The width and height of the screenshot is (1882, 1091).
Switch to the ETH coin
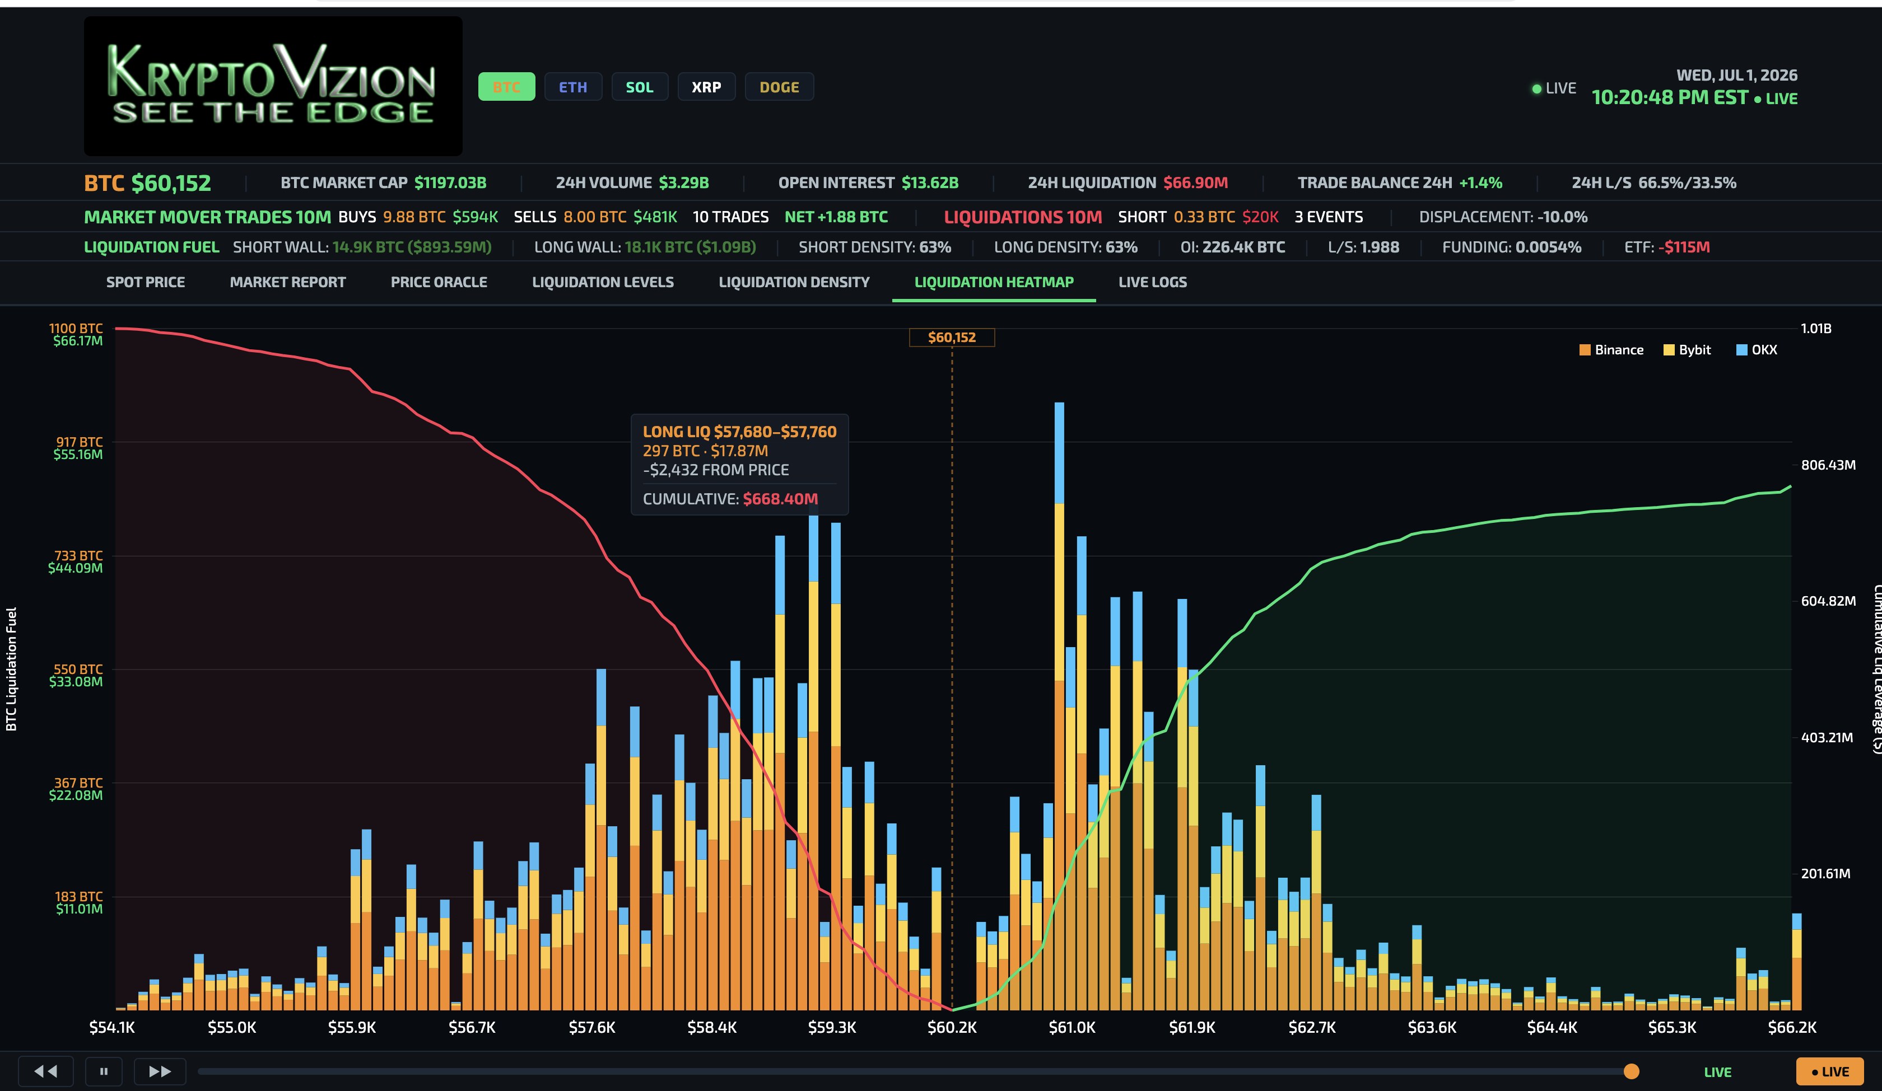[573, 87]
